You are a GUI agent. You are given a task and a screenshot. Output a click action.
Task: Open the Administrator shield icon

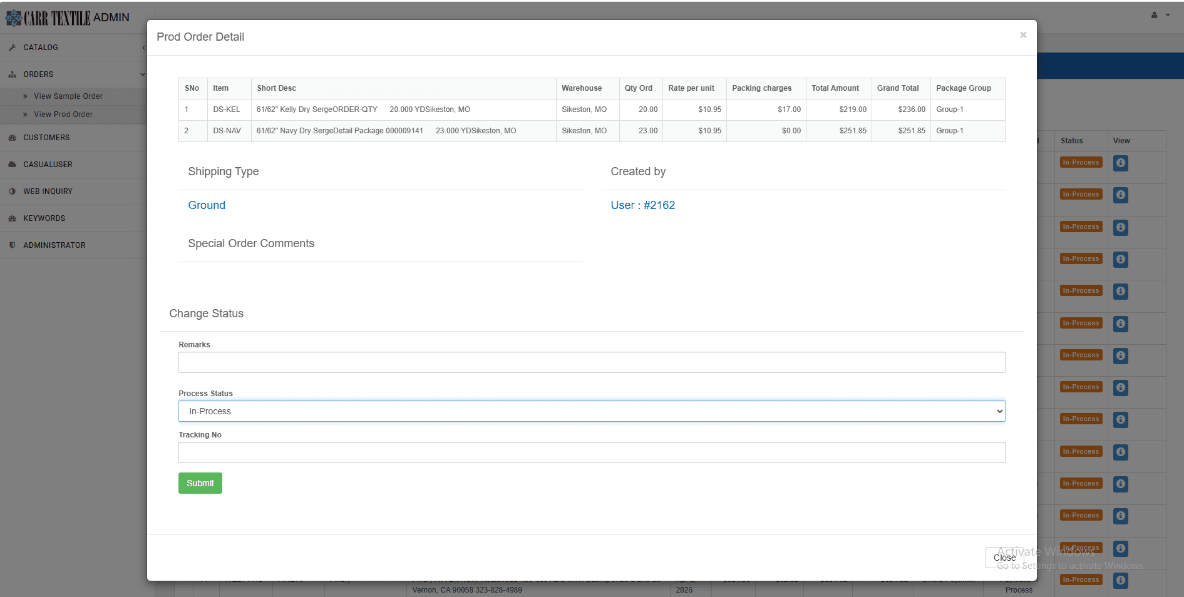[13, 245]
